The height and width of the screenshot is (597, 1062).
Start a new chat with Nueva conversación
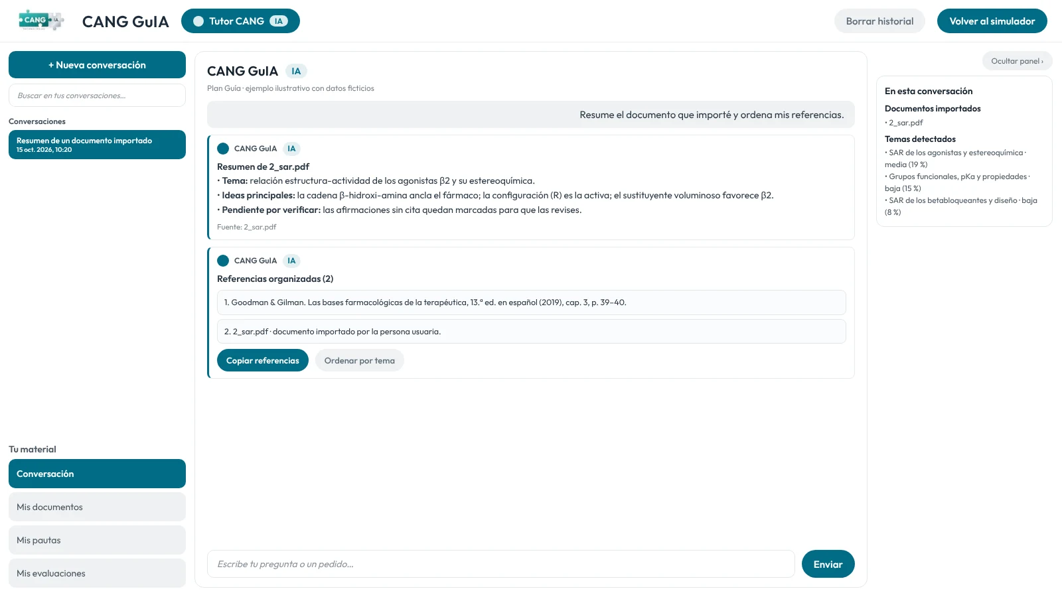click(97, 65)
